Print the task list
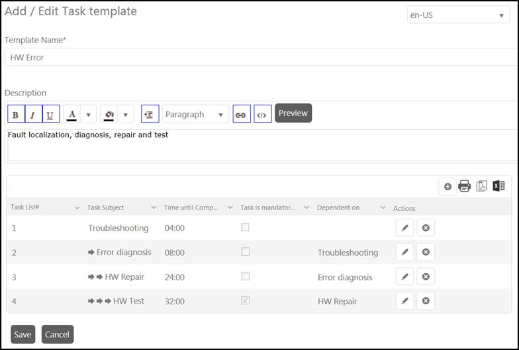Viewport: 519px width, 350px height. [x=465, y=187]
